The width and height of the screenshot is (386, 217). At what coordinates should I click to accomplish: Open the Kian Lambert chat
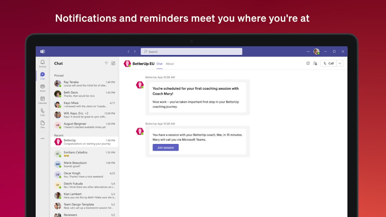(x=84, y=196)
